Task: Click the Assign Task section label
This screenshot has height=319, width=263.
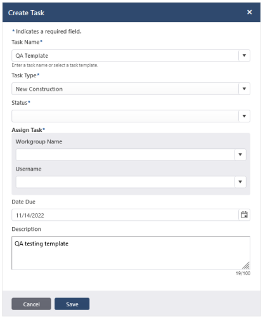Action: pos(29,130)
